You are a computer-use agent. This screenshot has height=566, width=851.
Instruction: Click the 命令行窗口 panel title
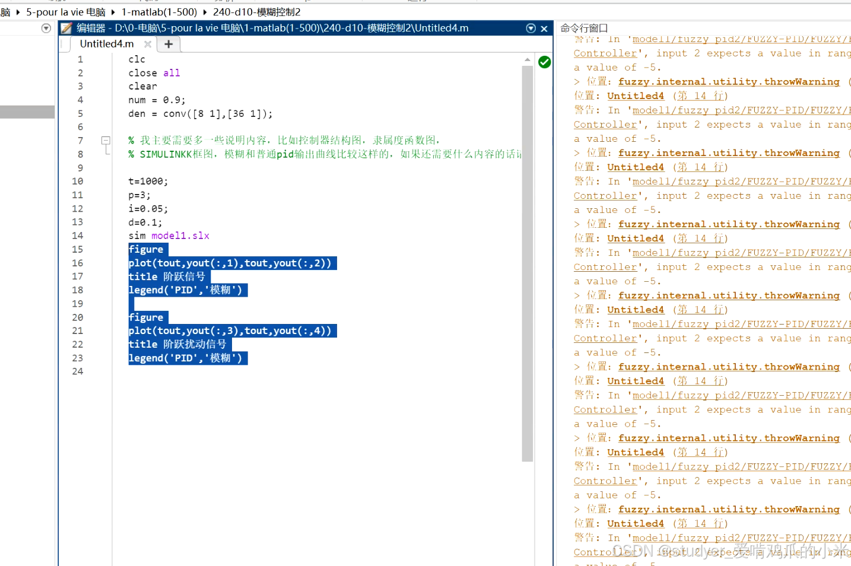[584, 28]
